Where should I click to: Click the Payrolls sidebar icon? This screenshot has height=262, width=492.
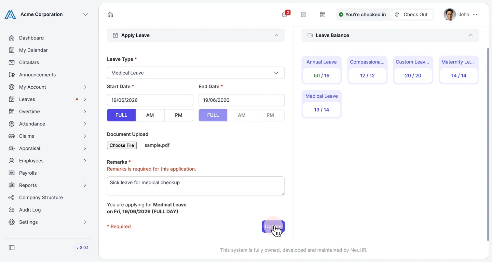[12, 173]
